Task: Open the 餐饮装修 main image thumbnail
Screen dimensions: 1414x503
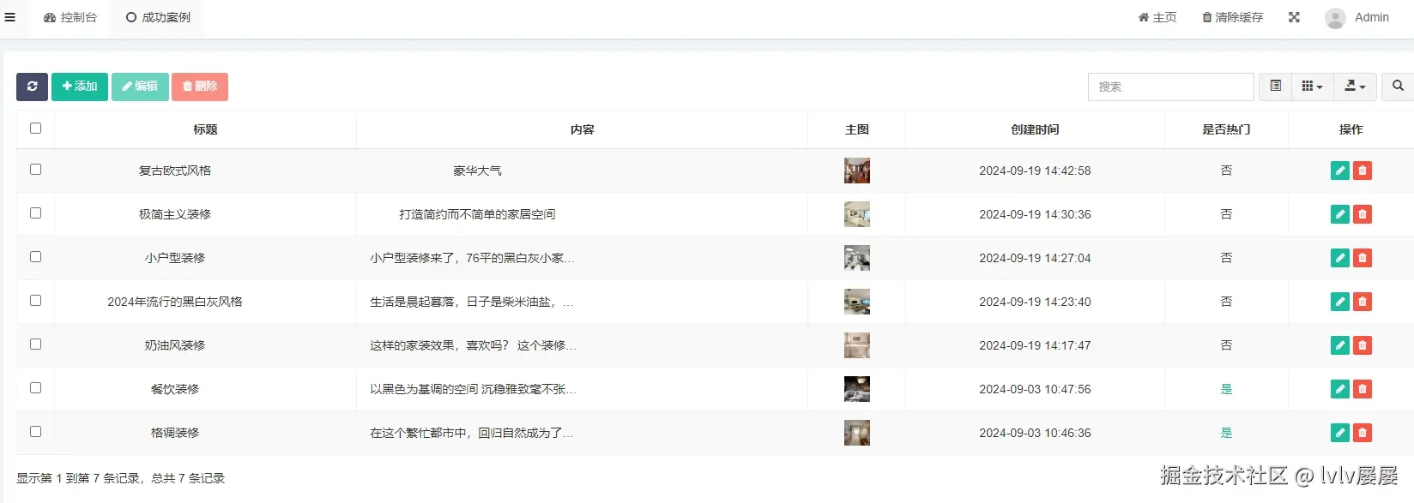Action: [857, 389]
